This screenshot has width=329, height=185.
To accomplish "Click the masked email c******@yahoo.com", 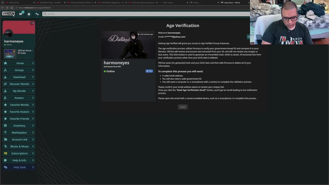I will (175, 37).
